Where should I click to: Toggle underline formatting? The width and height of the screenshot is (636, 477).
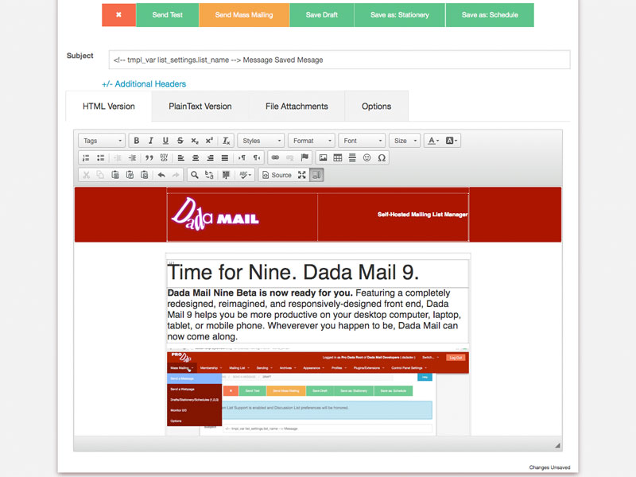(x=165, y=141)
